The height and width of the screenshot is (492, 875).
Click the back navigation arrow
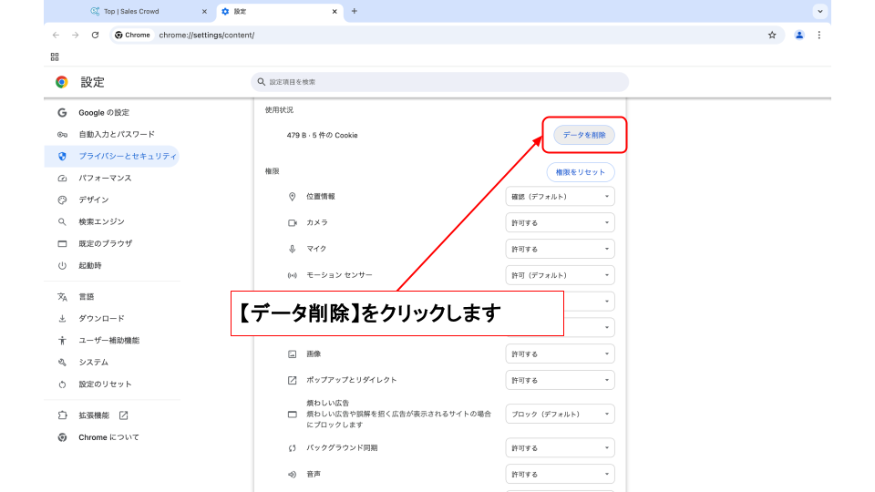pos(56,35)
